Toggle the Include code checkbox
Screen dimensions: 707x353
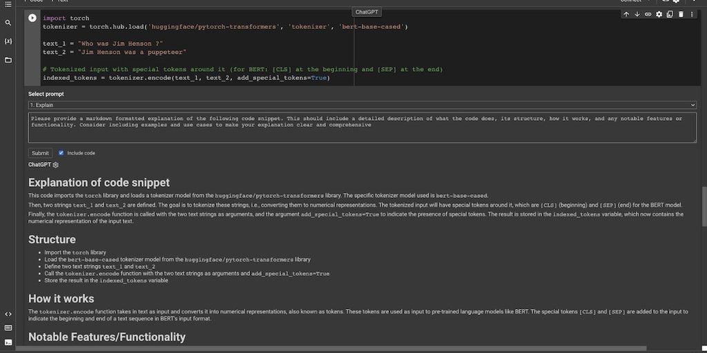(61, 153)
